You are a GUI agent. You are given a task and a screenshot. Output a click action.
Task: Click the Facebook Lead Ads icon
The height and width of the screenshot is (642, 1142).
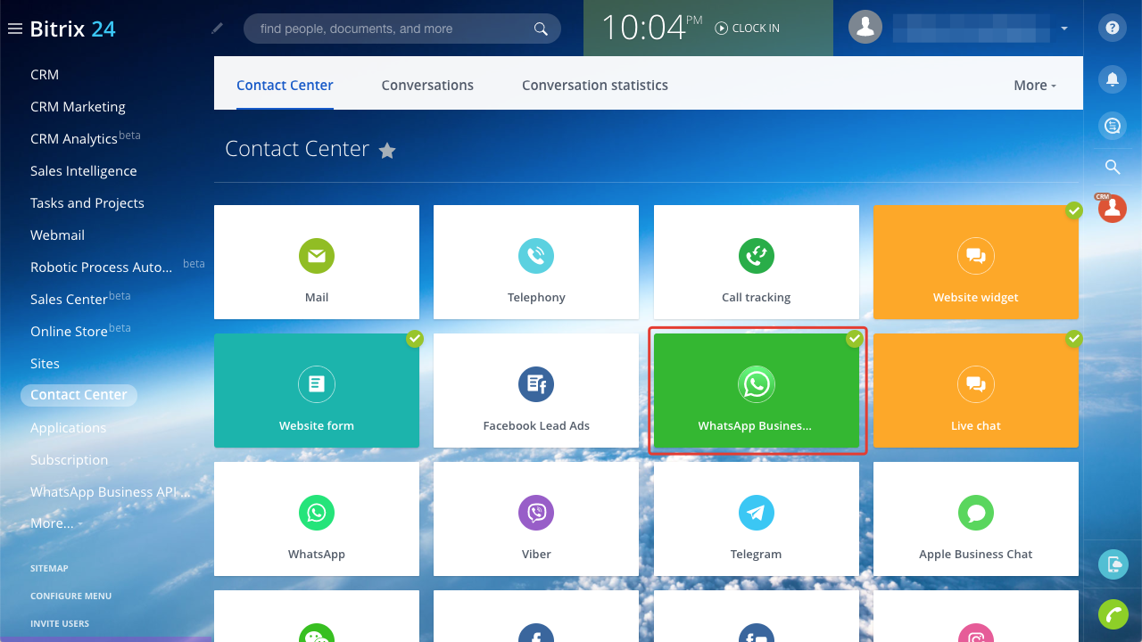[x=536, y=384]
